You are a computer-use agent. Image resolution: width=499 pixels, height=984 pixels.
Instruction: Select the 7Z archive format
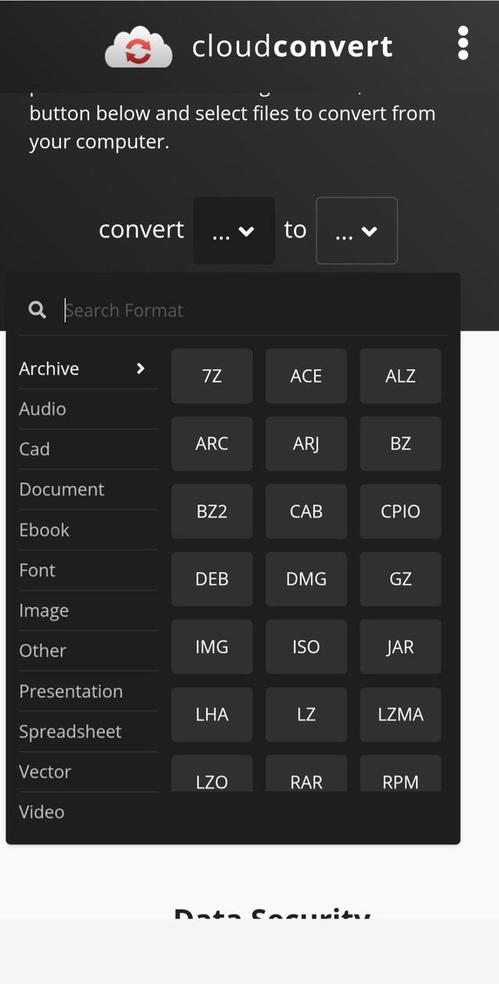(212, 375)
